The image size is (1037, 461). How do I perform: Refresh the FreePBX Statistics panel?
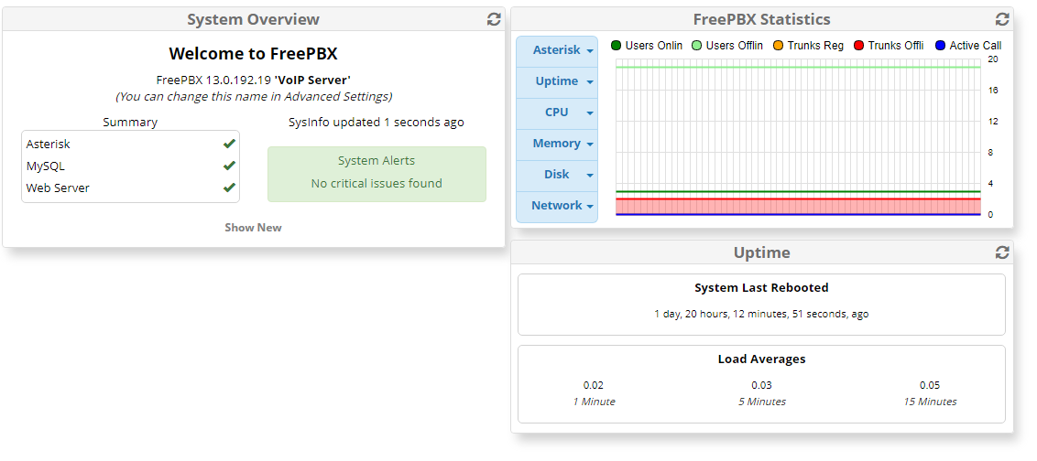[1002, 19]
